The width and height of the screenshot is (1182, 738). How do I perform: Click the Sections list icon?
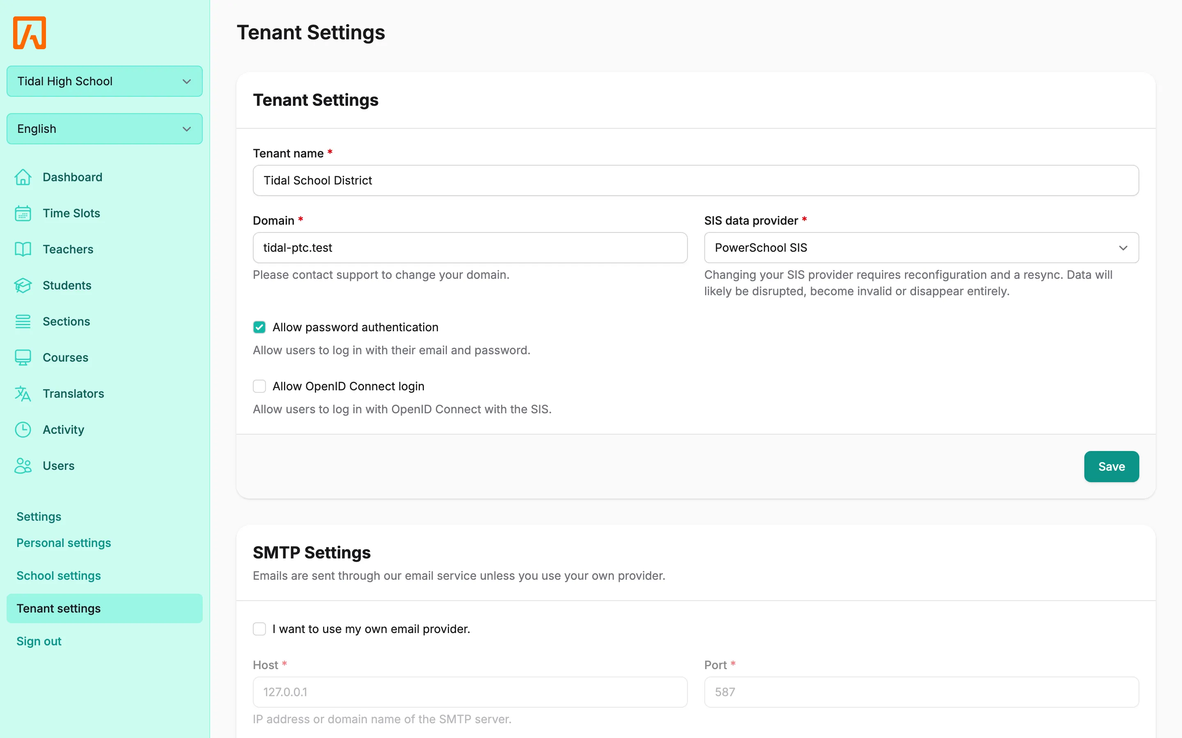(x=23, y=322)
